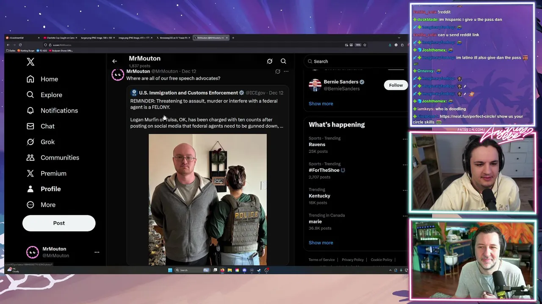Screen dimensions: 542x304
Task: Open Home from the sidebar
Action: point(42,79)
